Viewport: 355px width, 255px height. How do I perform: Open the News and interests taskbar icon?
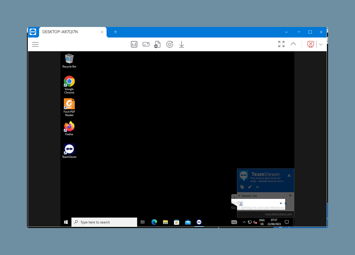[234, 222]
